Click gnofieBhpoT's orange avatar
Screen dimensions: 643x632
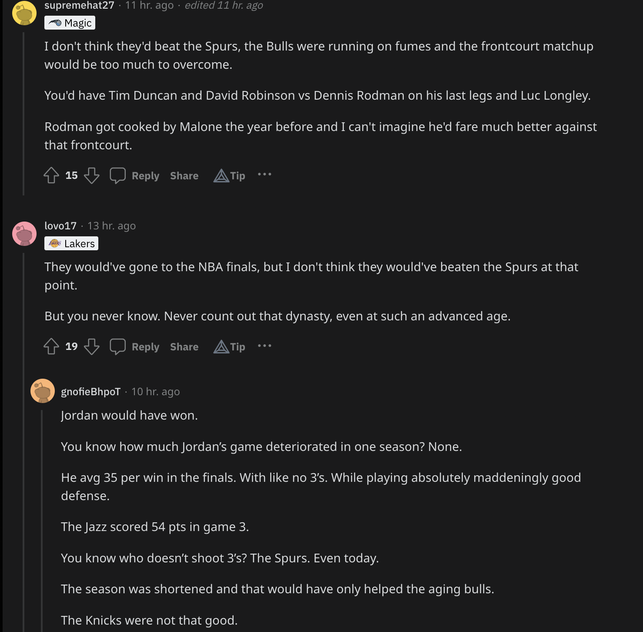pyautogui.click(x=43, y=391)
